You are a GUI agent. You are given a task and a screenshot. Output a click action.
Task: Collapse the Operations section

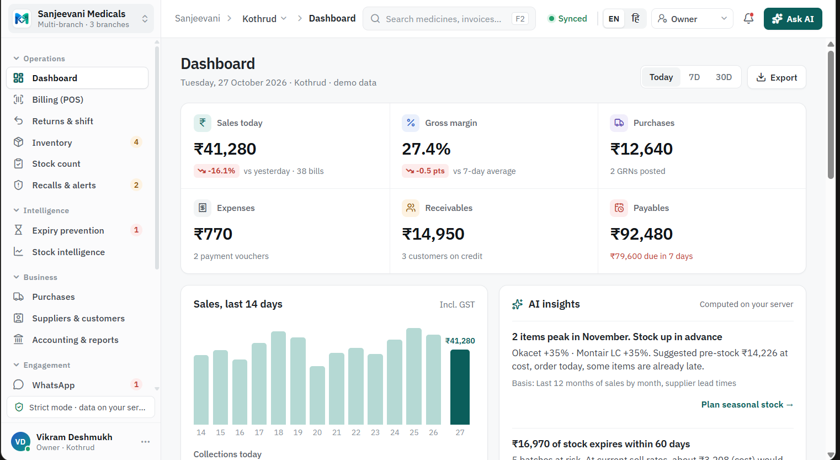(39, 59)
